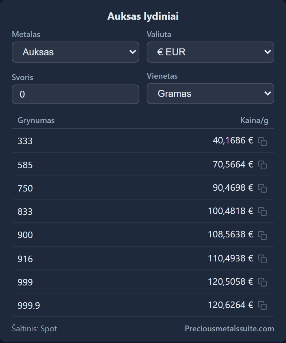This screenshot has width=286, height=343.
Task: Open the Vienetas dropdown showing Gramas
Action: 210,94
